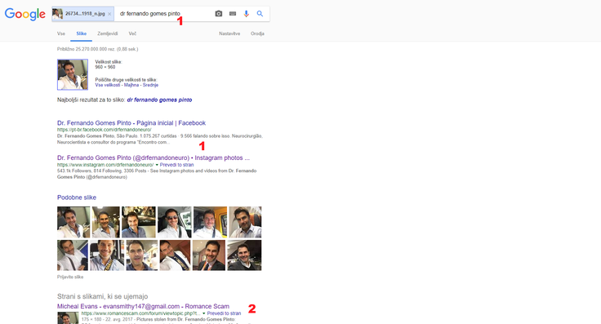Click the instagram.com/drfernandoneuro URL
The image size is (601, 324).
coord(105,165)
